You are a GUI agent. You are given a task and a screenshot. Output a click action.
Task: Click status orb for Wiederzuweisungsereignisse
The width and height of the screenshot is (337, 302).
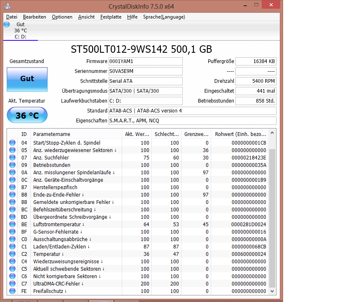(x=12, y=261)
